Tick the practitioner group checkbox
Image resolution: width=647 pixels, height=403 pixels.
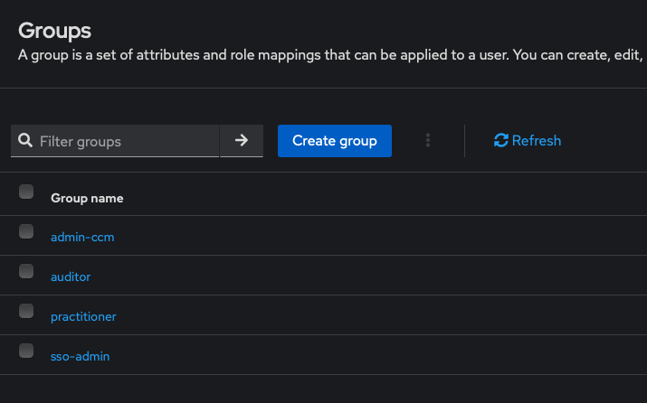click(x=26, y=311)
